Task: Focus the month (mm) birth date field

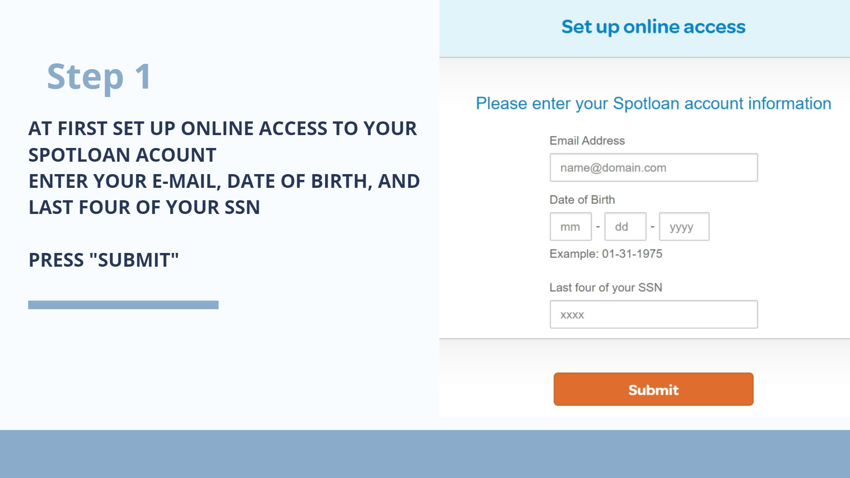Action: (571, 227)
